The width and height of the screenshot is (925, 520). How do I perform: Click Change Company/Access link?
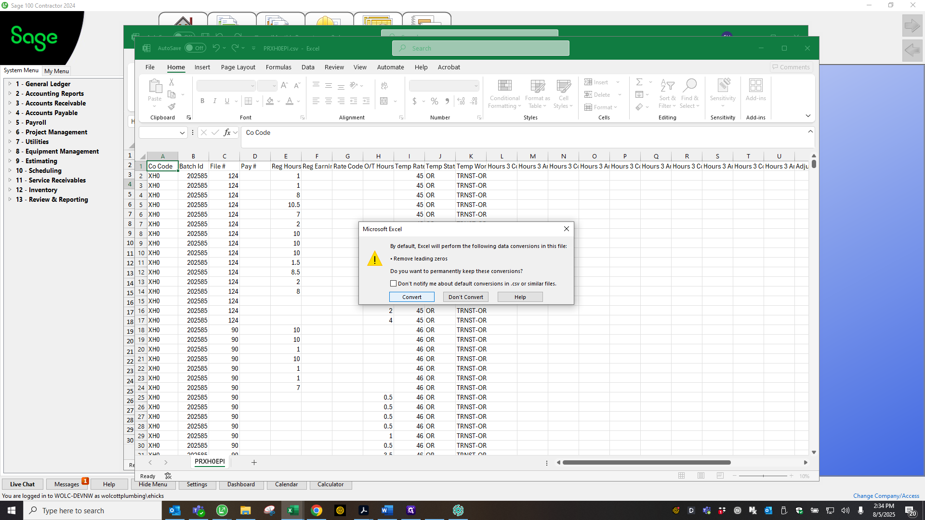[x=886, y=495]
